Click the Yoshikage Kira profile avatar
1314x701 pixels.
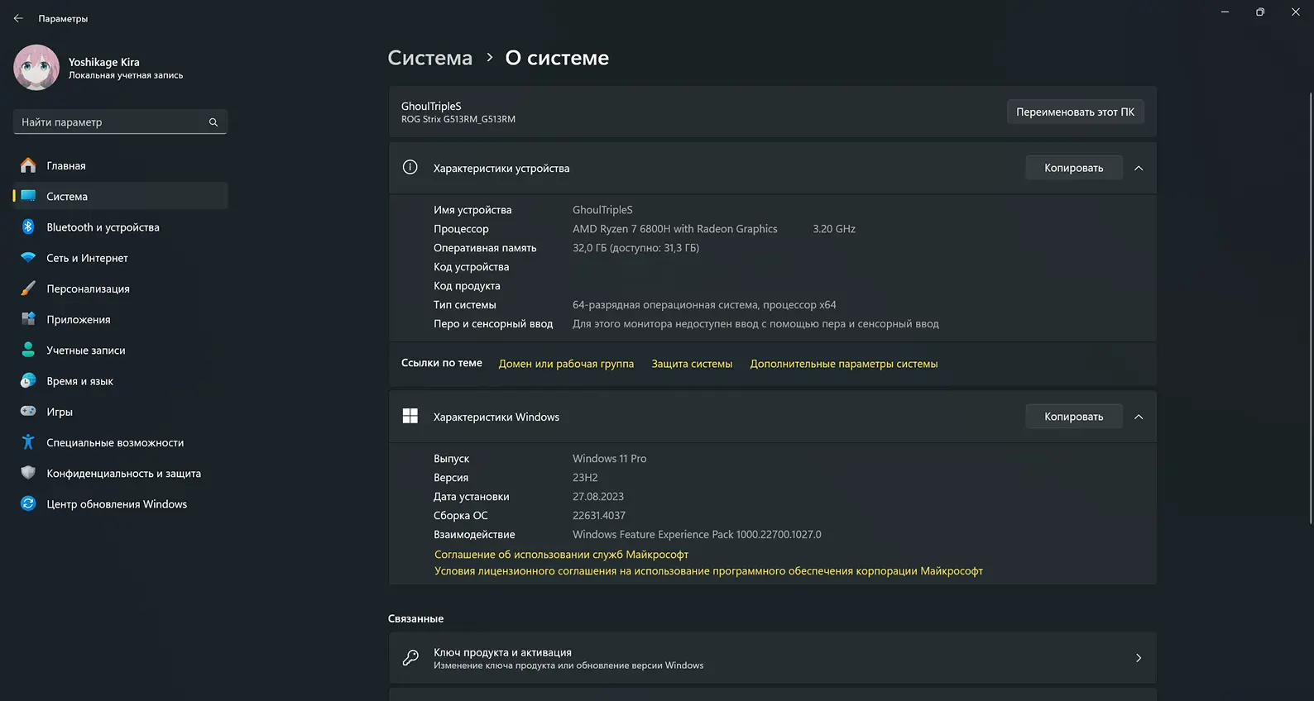click(36, 68)
